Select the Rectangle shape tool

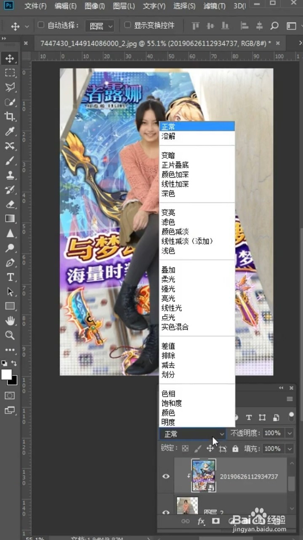point(10,306)
